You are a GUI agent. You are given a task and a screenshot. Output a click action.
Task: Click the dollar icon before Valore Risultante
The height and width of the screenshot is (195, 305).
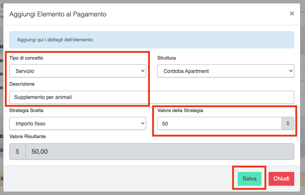(x=17, y=151)
